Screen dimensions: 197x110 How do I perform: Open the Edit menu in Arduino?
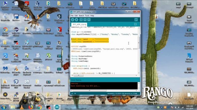pos(76,16)
